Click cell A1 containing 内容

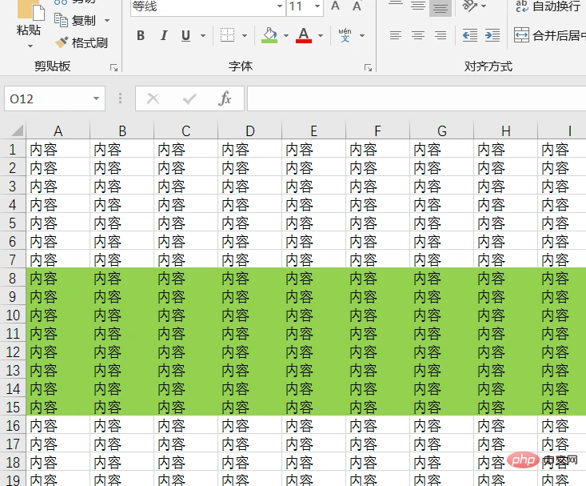58,150
